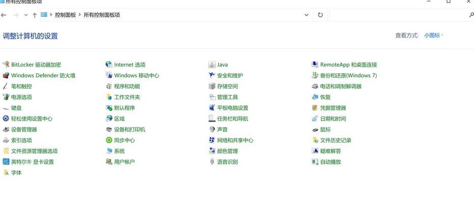Open the 恢复 link
Screen dimensions: 474x224
pos(326,97)
